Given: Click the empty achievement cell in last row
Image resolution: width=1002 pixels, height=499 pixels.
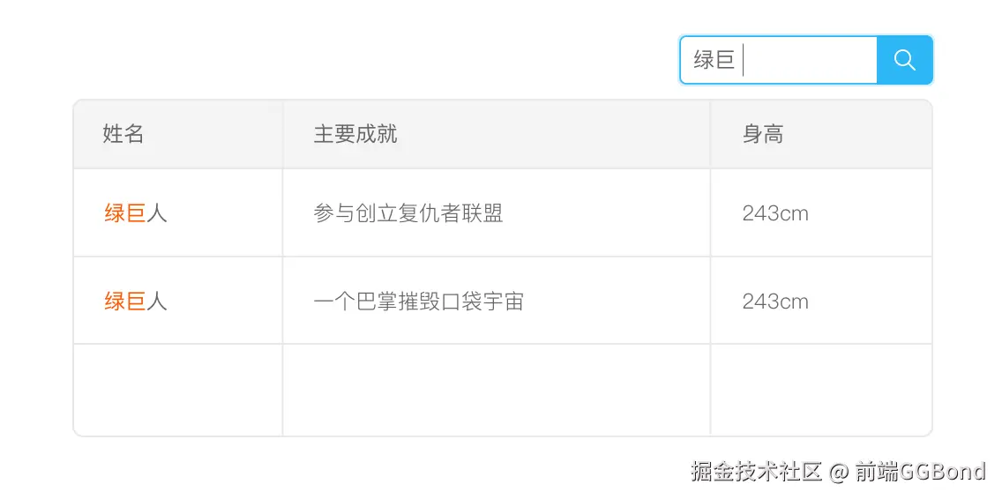Looking at the screenshot, I should click(x=497, y=390).
